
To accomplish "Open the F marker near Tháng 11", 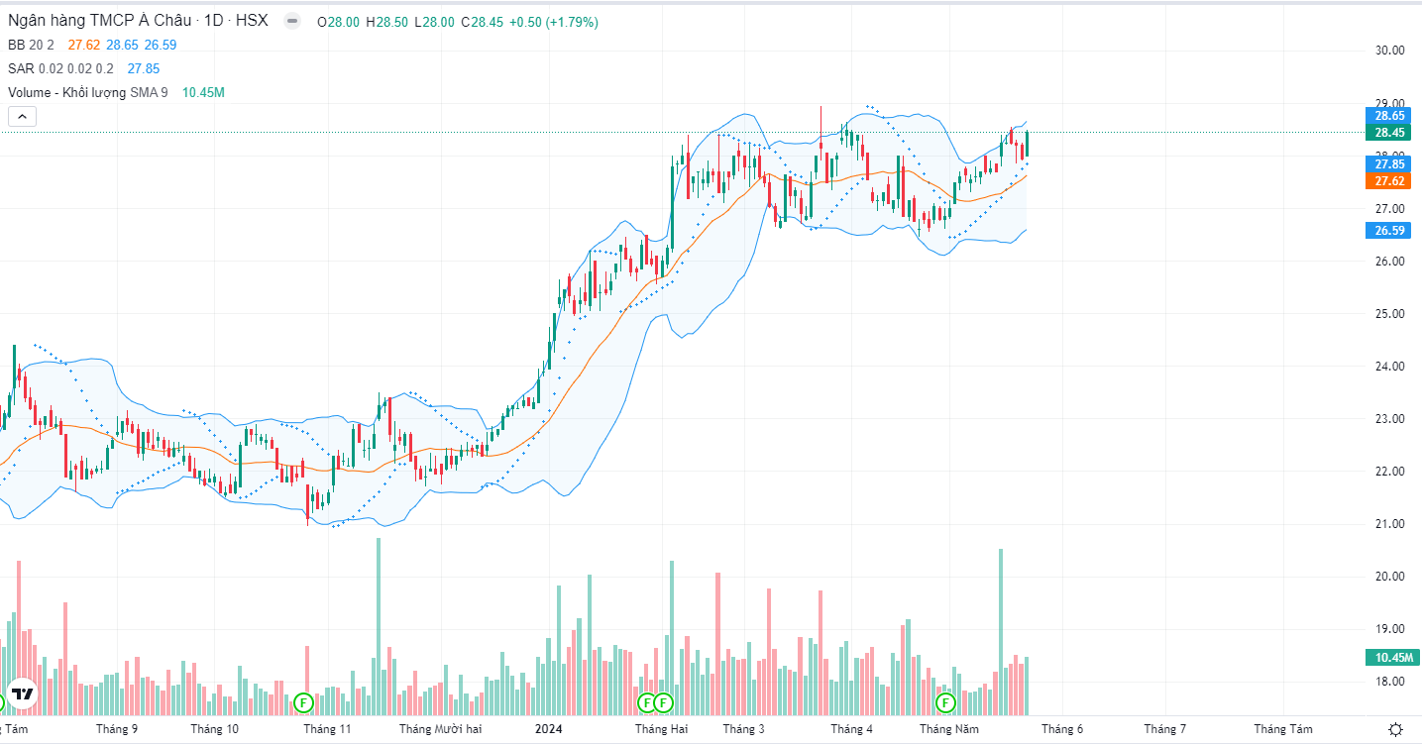I will click(x=304, y=702).
